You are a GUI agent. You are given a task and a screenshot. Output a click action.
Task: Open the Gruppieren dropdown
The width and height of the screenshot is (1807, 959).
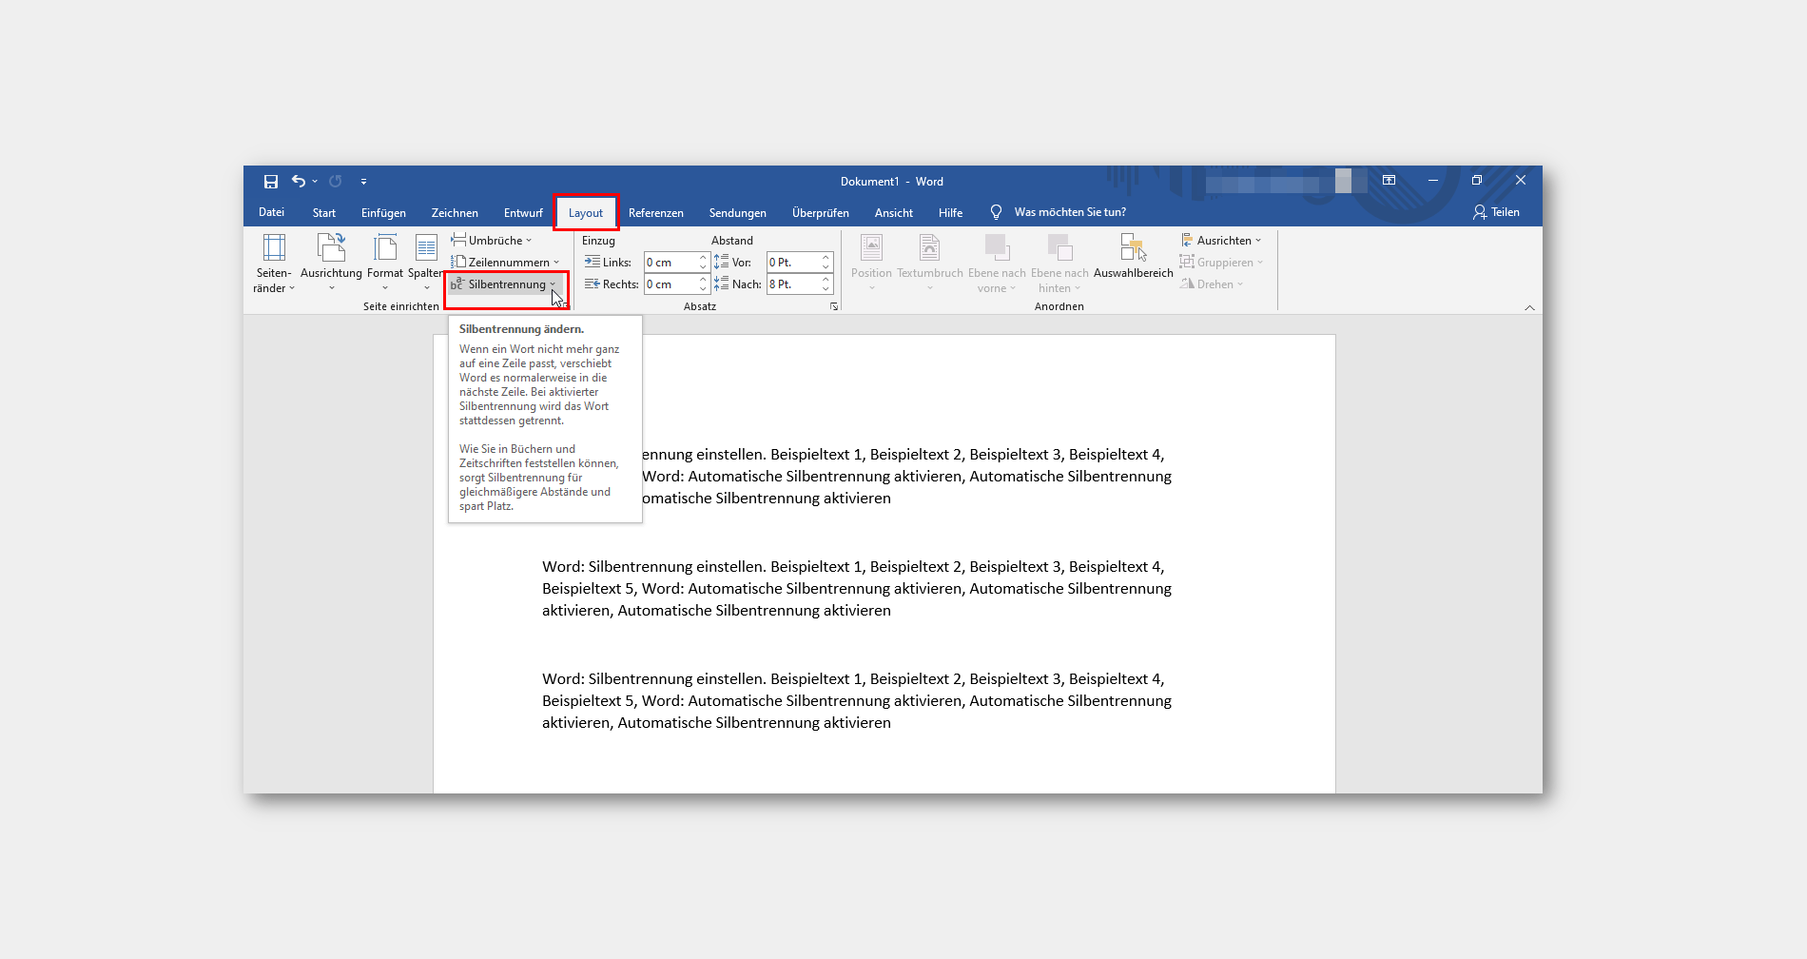1222,263
